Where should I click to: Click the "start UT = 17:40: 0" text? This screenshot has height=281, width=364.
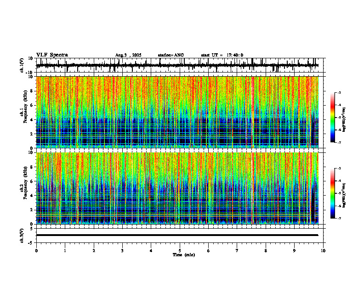222,55
